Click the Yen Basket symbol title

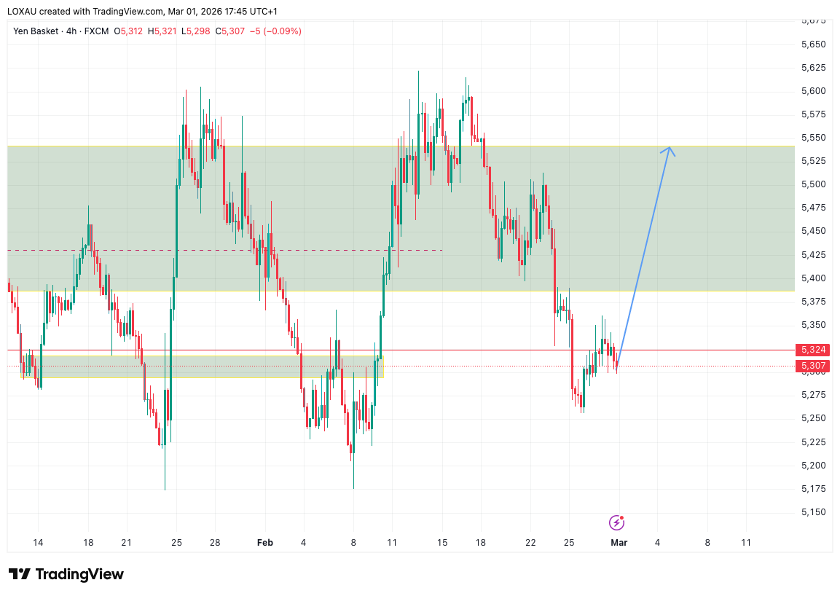click(x=36, y=31)
